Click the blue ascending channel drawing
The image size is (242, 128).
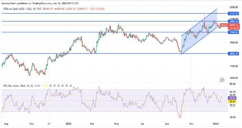click(x=199, y=31)
